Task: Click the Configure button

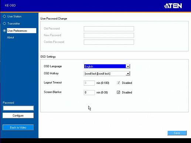Action: (18, 116)
